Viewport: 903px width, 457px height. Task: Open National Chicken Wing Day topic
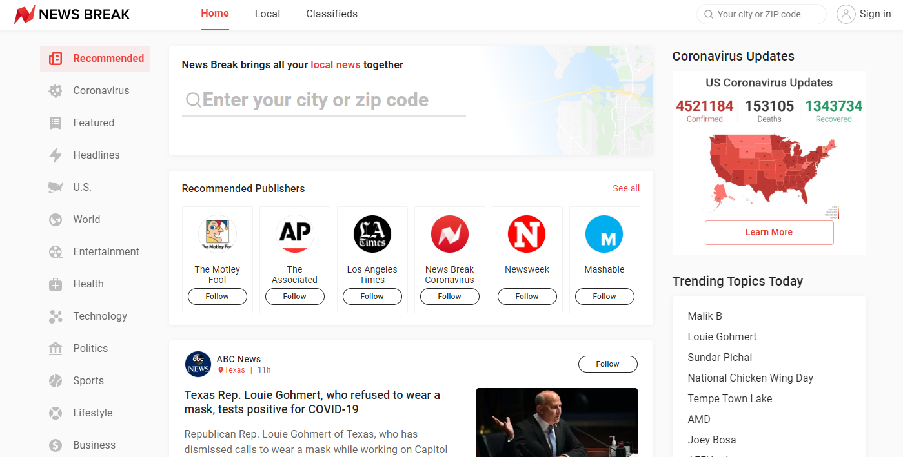[751, 378]
